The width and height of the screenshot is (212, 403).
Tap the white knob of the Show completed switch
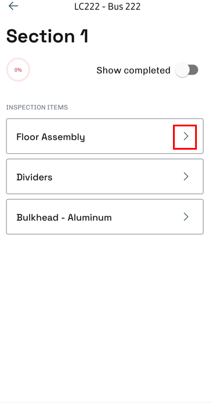coord(182,70)
